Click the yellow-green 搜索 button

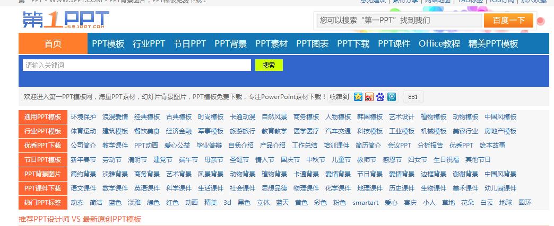269,65
